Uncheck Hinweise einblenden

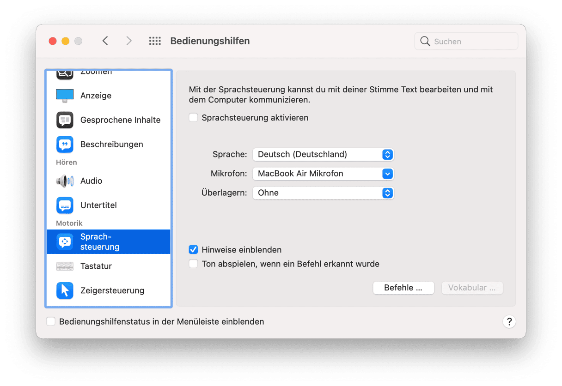point(193,250)
